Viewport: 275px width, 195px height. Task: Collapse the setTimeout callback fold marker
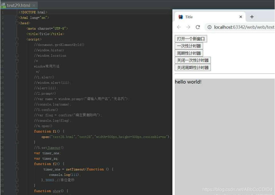(x=17, y=169)
